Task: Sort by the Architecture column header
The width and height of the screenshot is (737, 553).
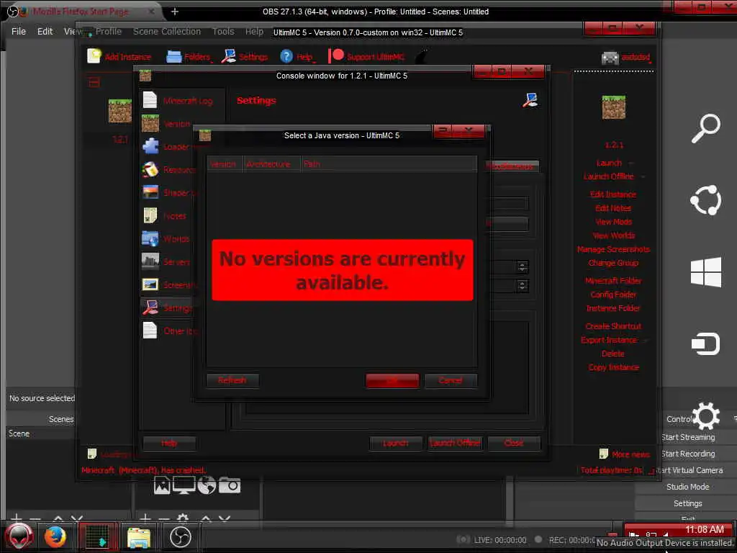Action: pos(271,164)
